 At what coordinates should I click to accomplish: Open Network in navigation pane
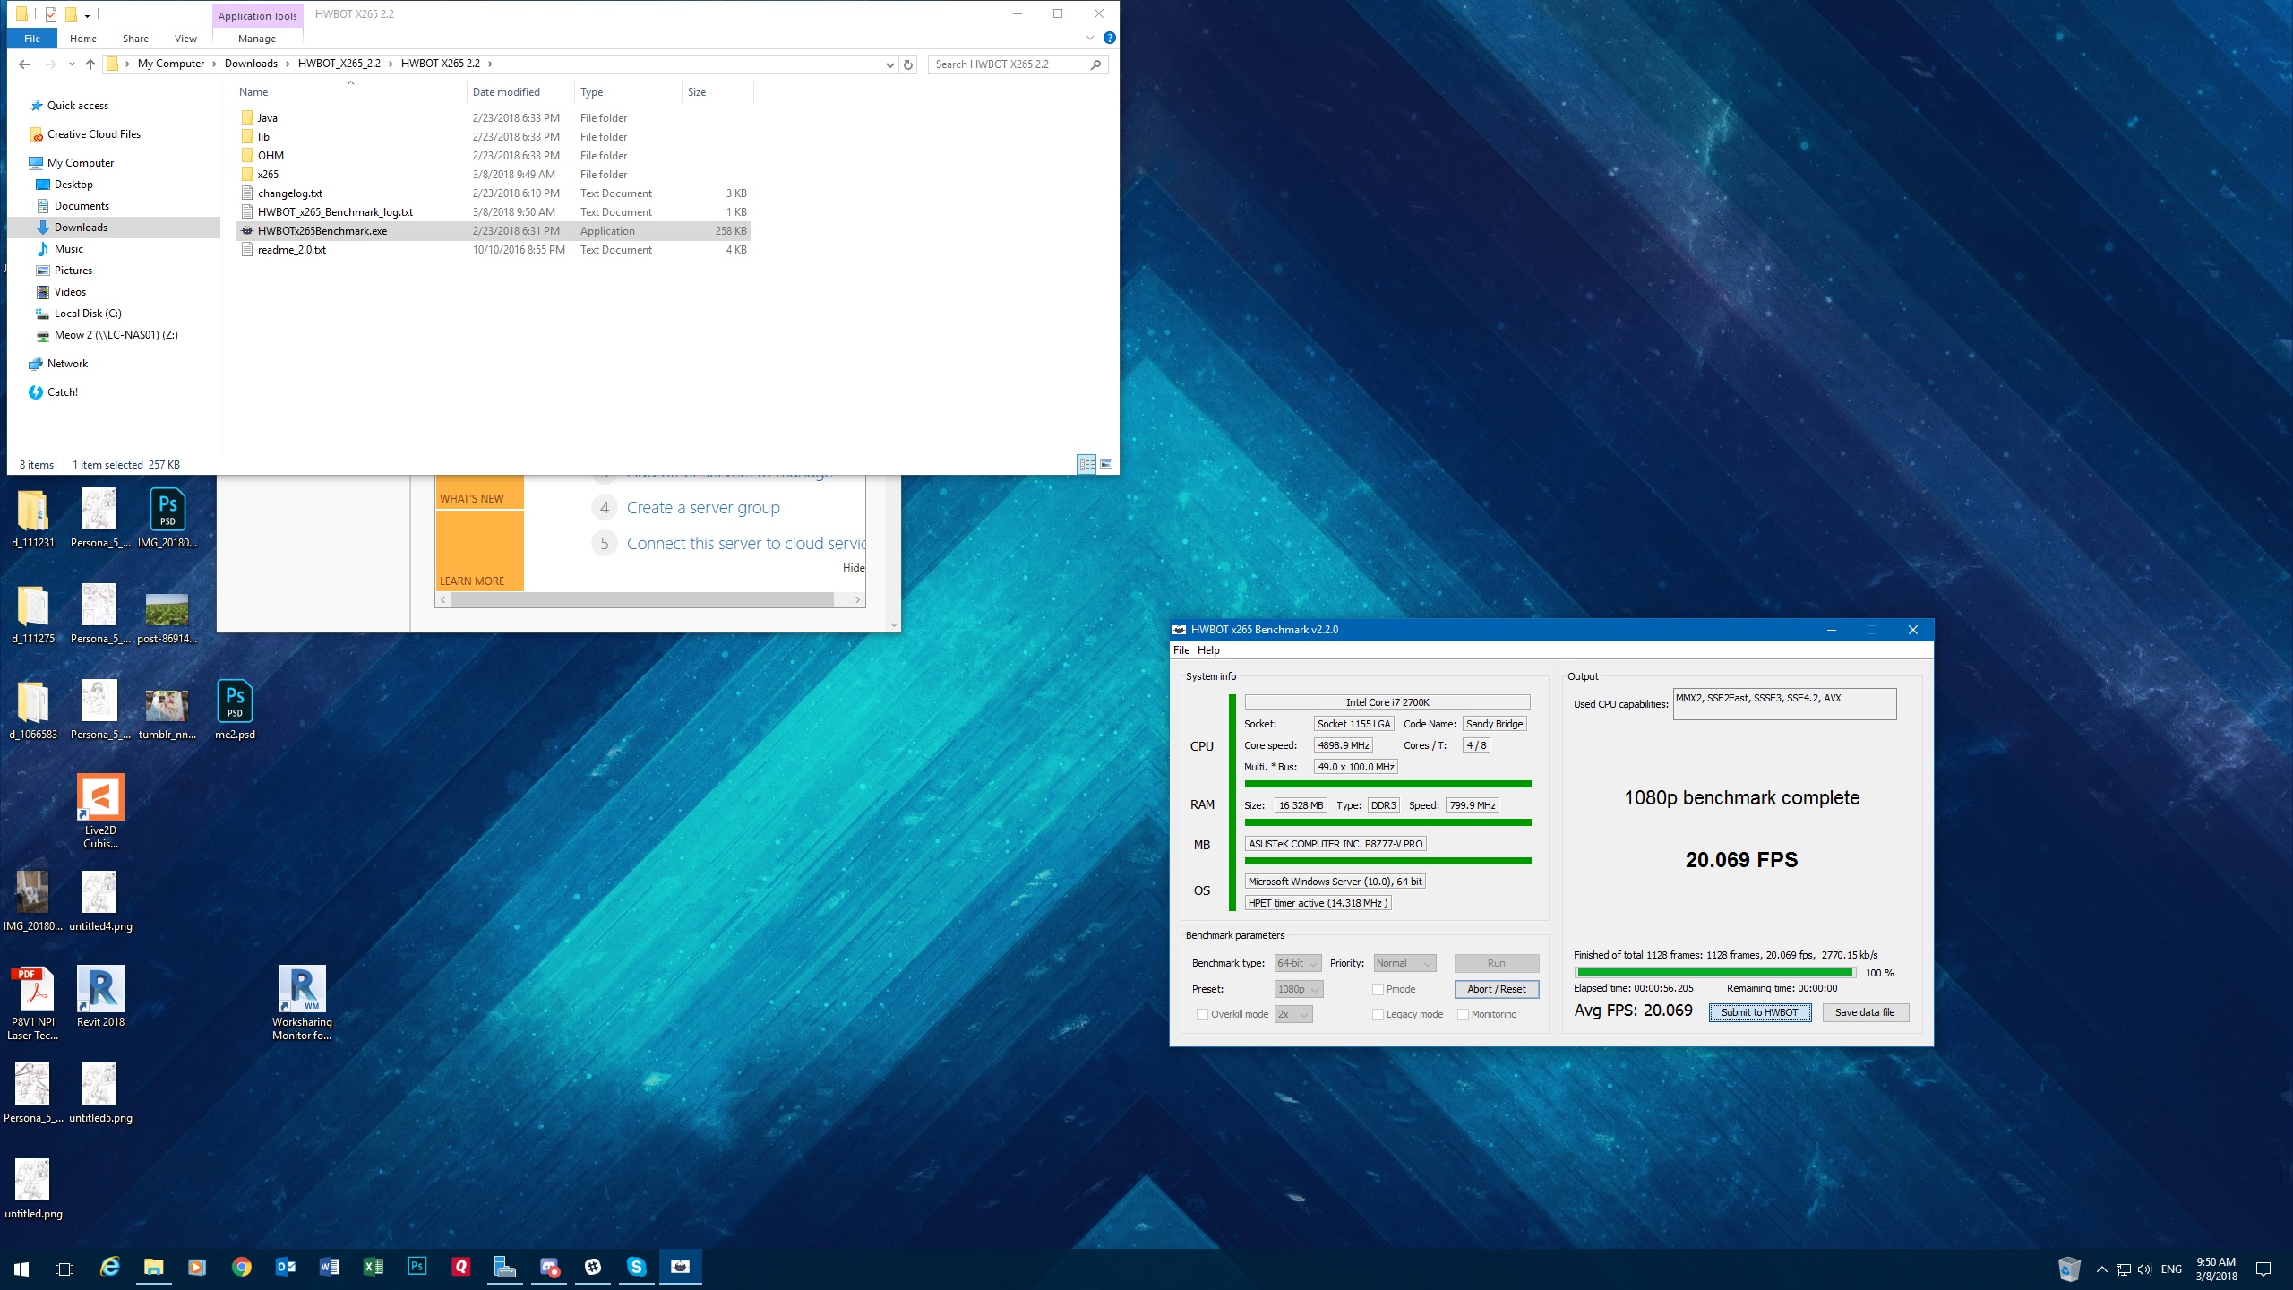tap(67, 364)
